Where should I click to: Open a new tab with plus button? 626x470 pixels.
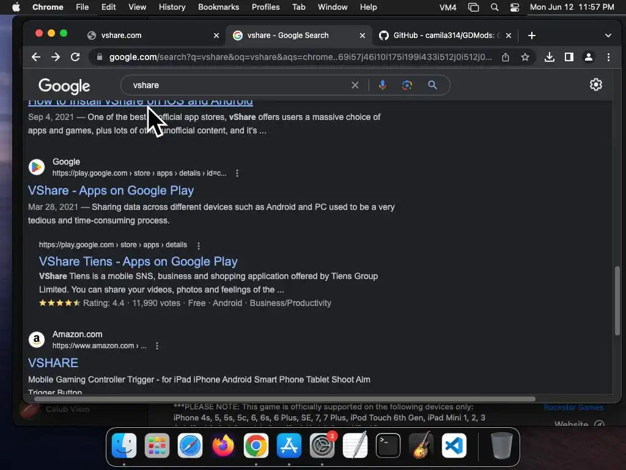click(531, 35)
